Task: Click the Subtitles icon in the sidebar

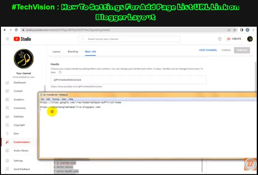Action: click(x=7, y=116)
